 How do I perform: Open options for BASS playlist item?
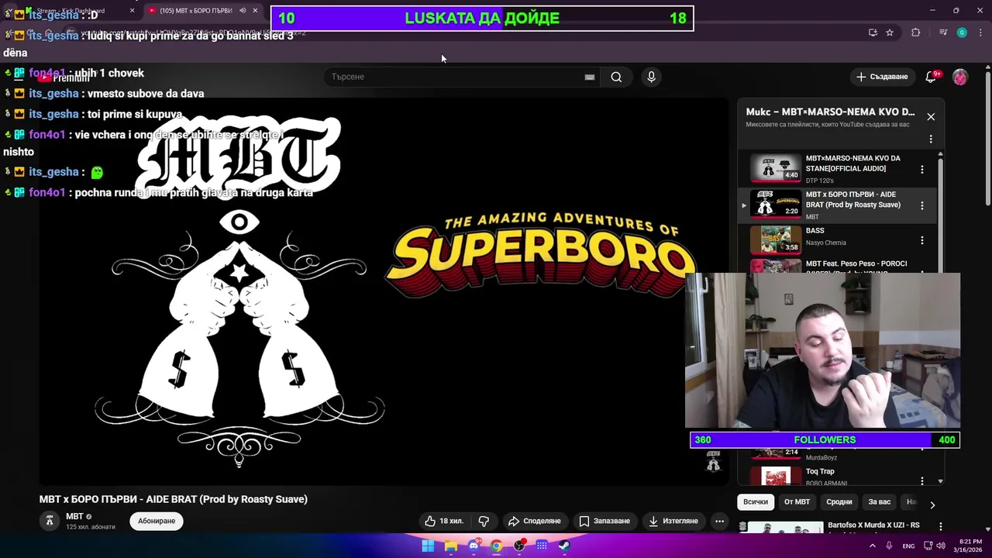click(921, 240)
